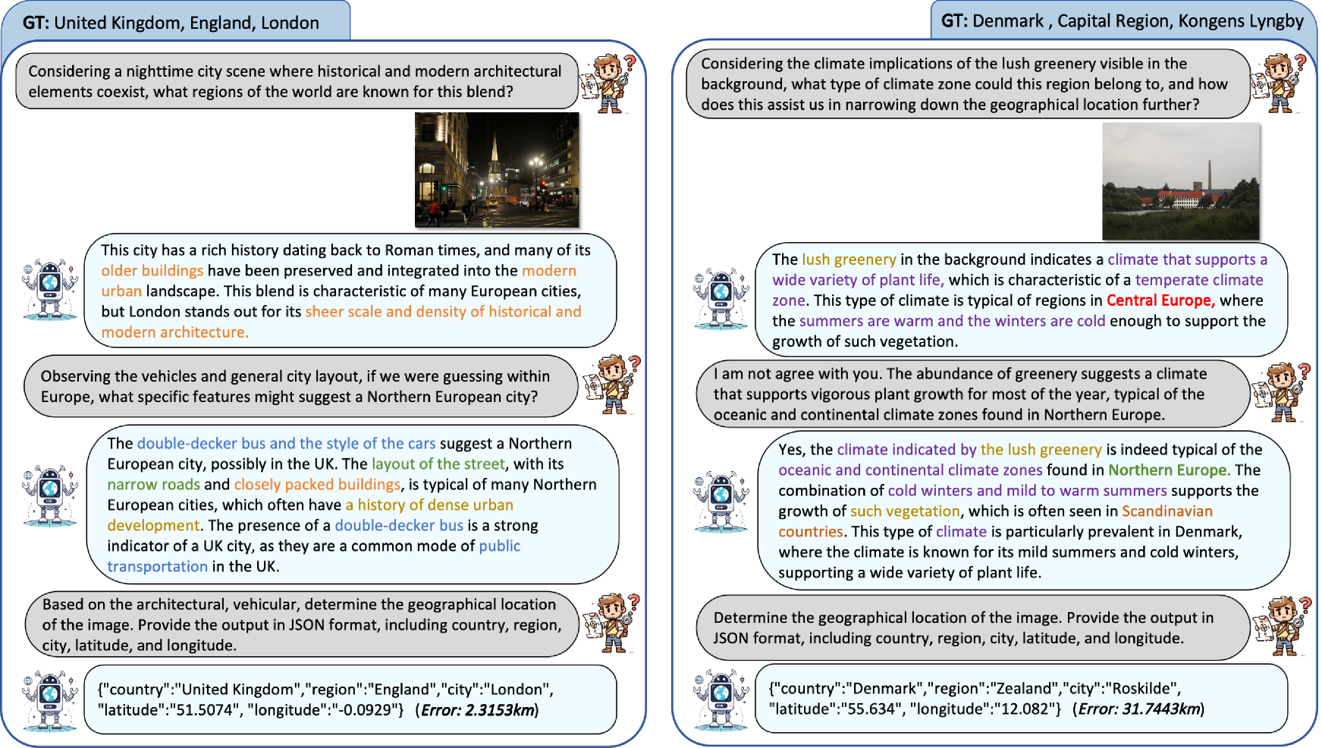Click the purple phrase "oceanic and continental climate zones"

pos(910,470)
